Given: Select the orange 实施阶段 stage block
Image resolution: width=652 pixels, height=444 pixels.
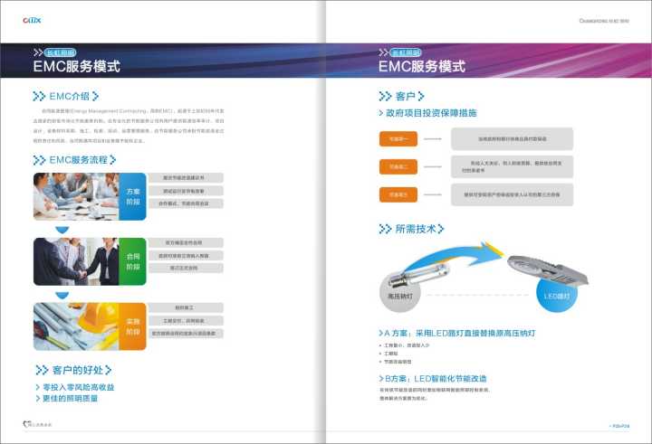Looking at the screenshot, I should (x=132, y=326).
